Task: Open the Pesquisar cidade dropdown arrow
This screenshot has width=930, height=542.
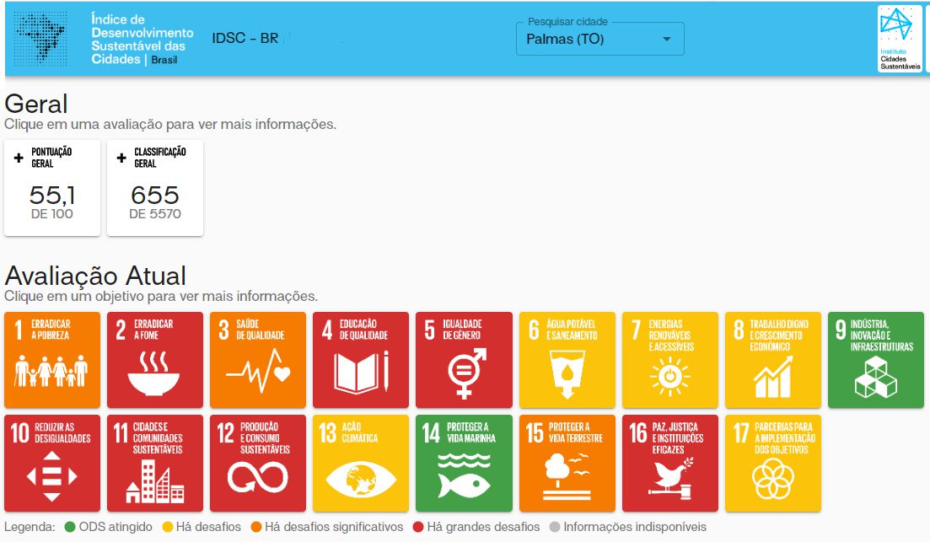Action: coord(666,40)
